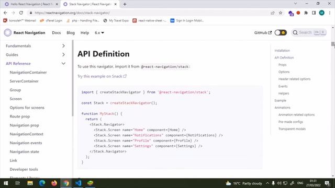This screenshot has width=335, height=188.
Task: Click the browser forward arrow
Action: 13,13
